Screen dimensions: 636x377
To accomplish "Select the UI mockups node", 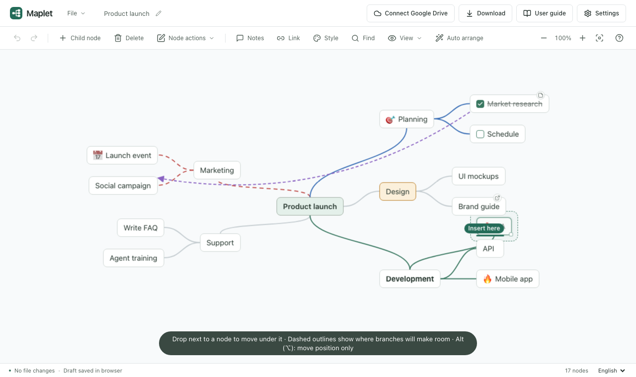I will [478, 176].
